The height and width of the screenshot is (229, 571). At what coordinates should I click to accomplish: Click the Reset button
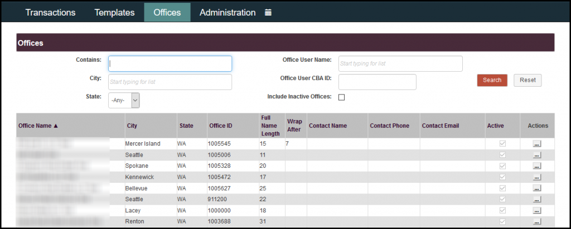click(x=528, y=80)
